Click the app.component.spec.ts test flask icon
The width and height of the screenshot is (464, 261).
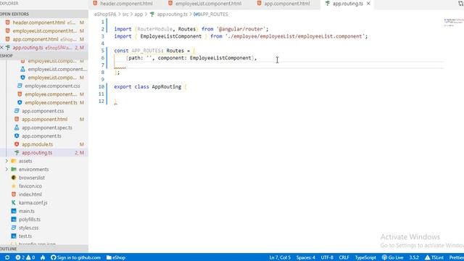pyautogui.click(x=17, y=128)
